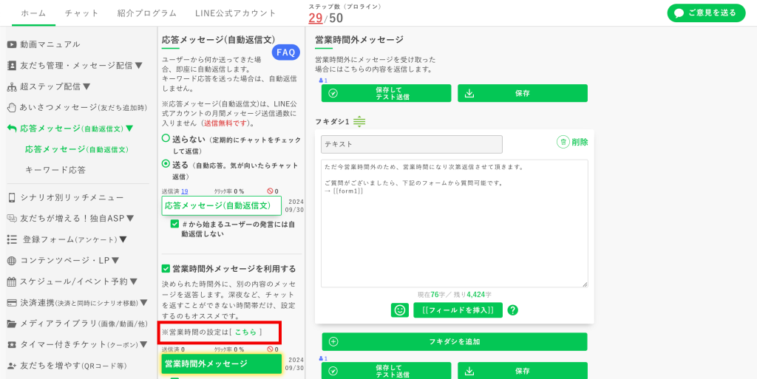This screenshot has width=757, height=379.
Task: Expand the 超ステップ配信 menu
Action: click(x=86, y=86)
